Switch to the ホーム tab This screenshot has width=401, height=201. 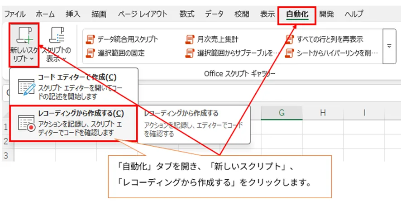(45, 14)
